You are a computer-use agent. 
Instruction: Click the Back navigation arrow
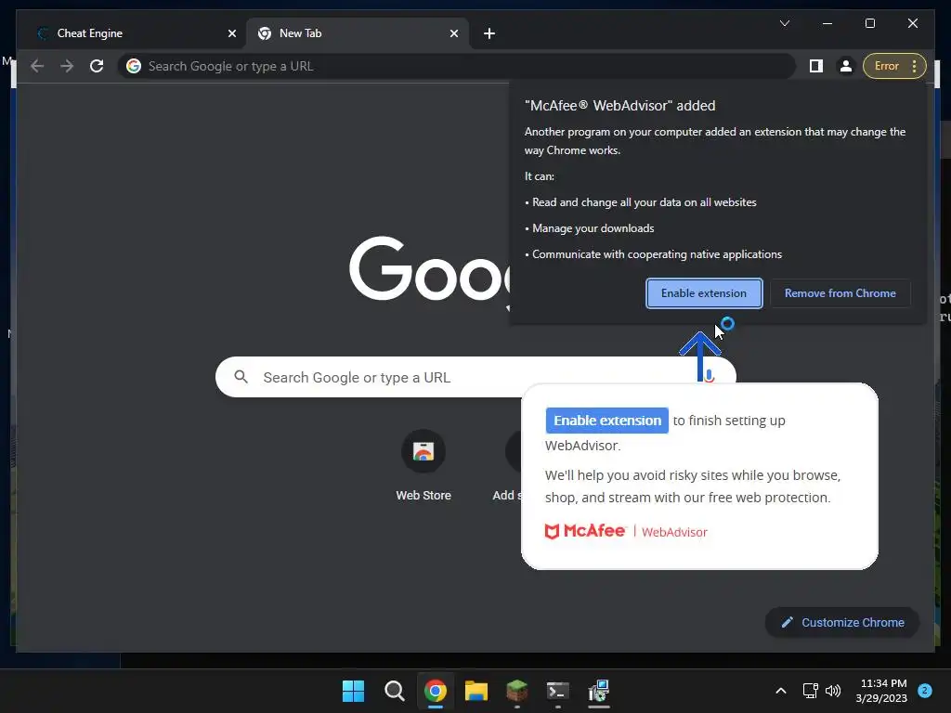pos(37,66)
